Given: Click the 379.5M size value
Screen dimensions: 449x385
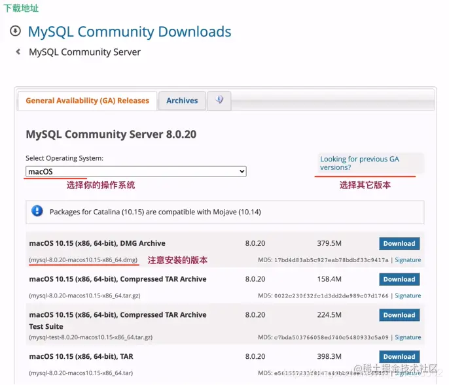Looking at the screenshot, I should tap(329, 243).
